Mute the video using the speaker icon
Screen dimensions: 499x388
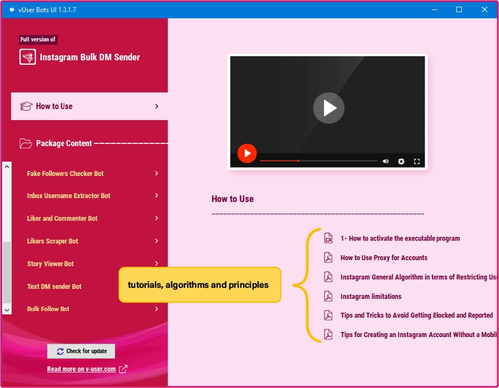tap(385, 161)
